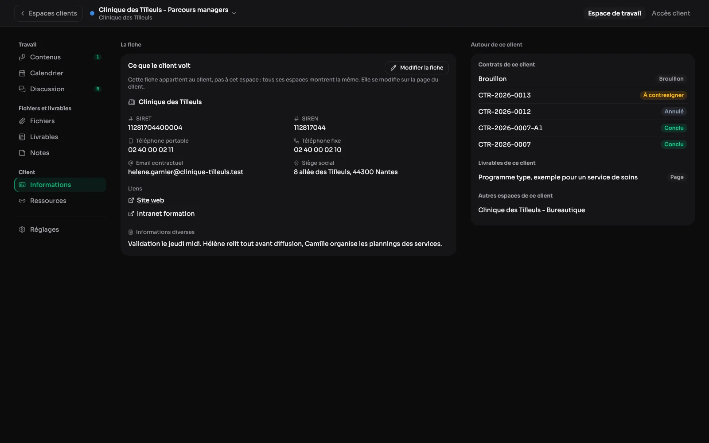Go back to Espaces clients
Screen dimensions: 709x443
pos(48,13)
